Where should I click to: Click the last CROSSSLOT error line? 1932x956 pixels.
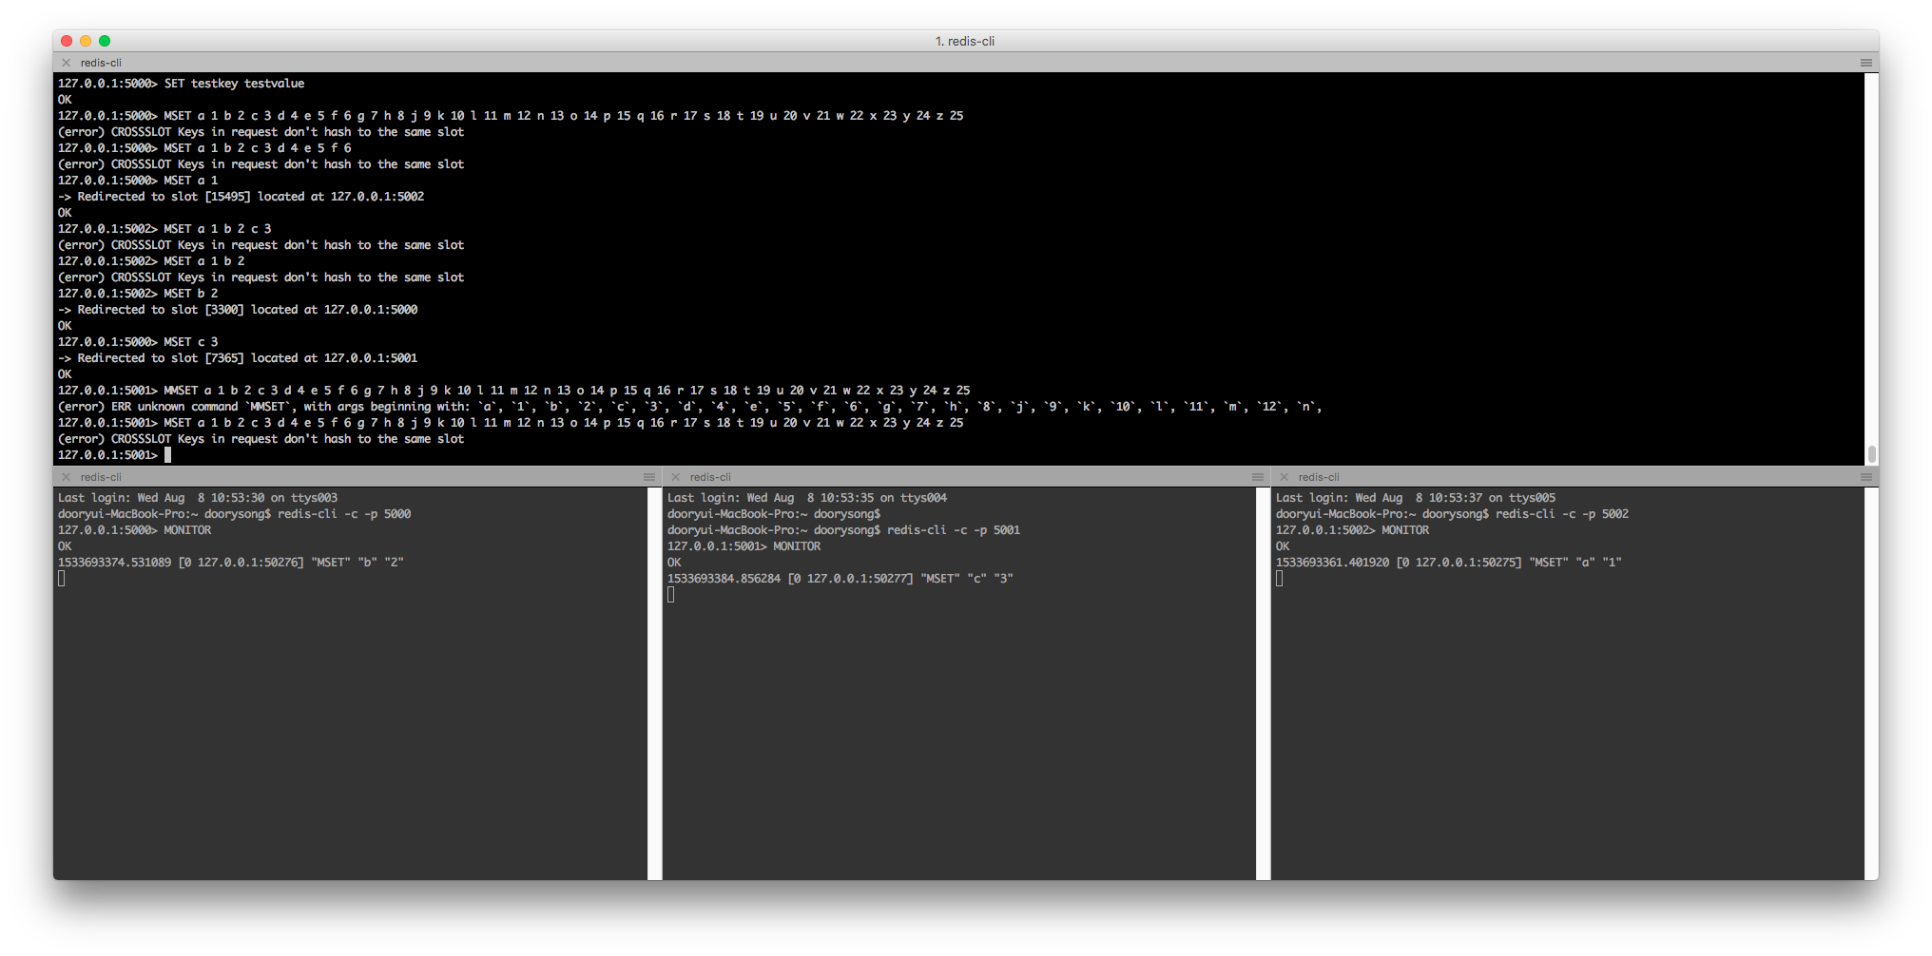pos(261,439)
